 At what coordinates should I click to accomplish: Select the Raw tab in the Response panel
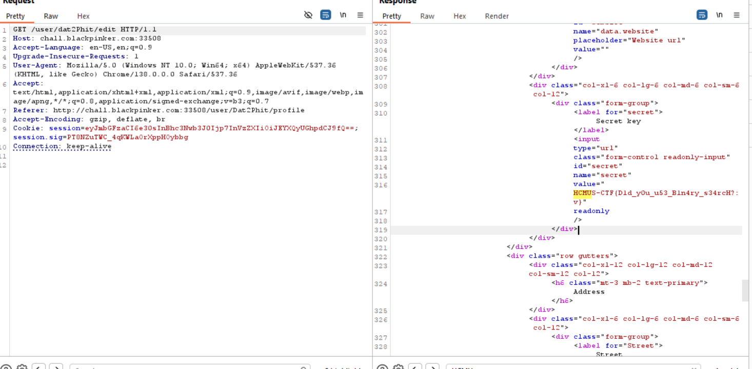tap(427, 16)
